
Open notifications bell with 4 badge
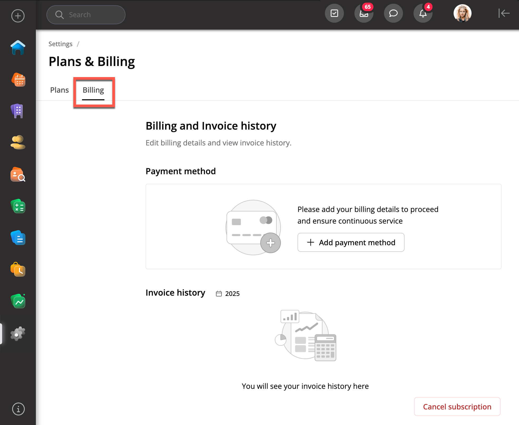423,13
